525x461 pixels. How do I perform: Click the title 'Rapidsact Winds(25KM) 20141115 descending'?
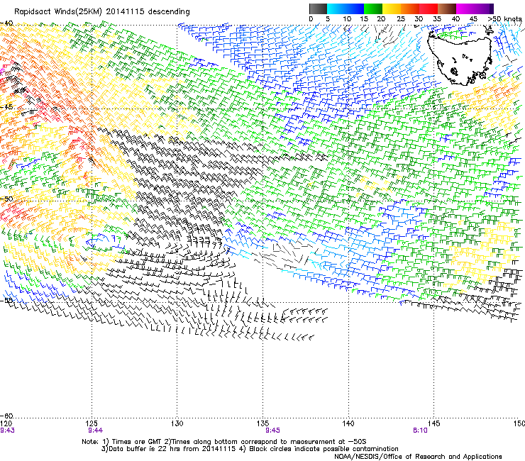pyautogui.click(x=101, y=12)
